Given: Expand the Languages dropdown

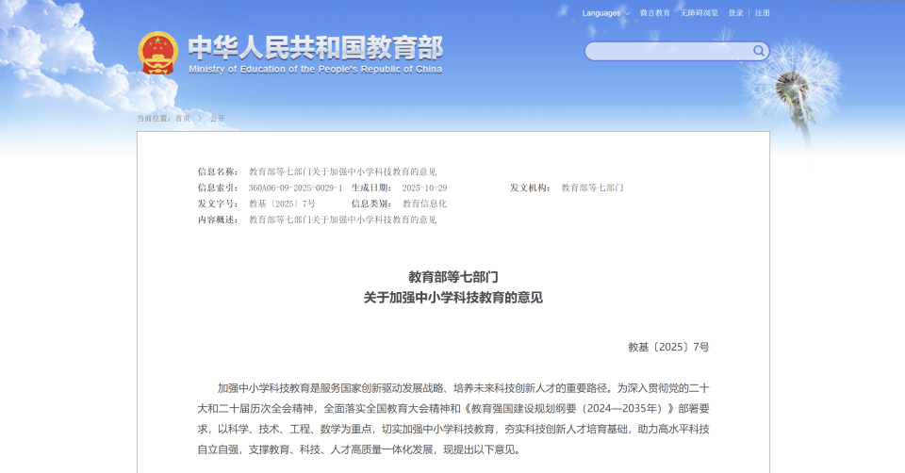Looking at the screenshot, I should coord(601,13).
